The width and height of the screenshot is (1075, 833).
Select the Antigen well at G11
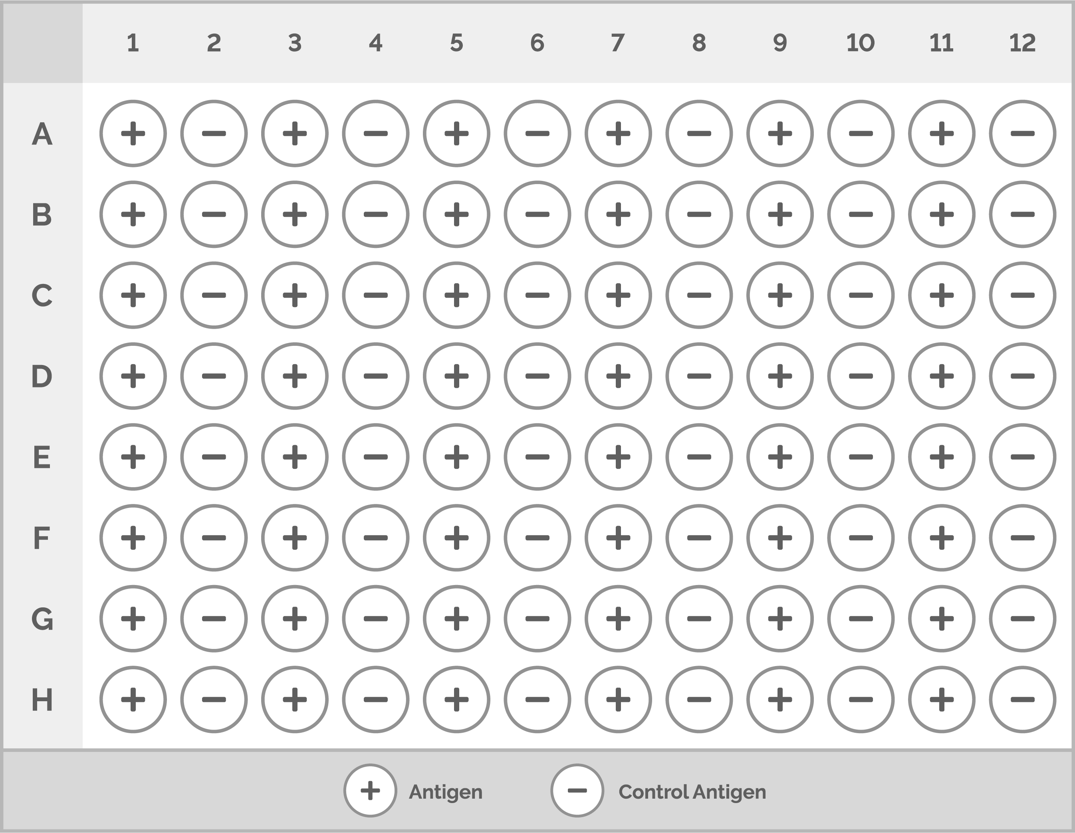[x=942, y=619]
